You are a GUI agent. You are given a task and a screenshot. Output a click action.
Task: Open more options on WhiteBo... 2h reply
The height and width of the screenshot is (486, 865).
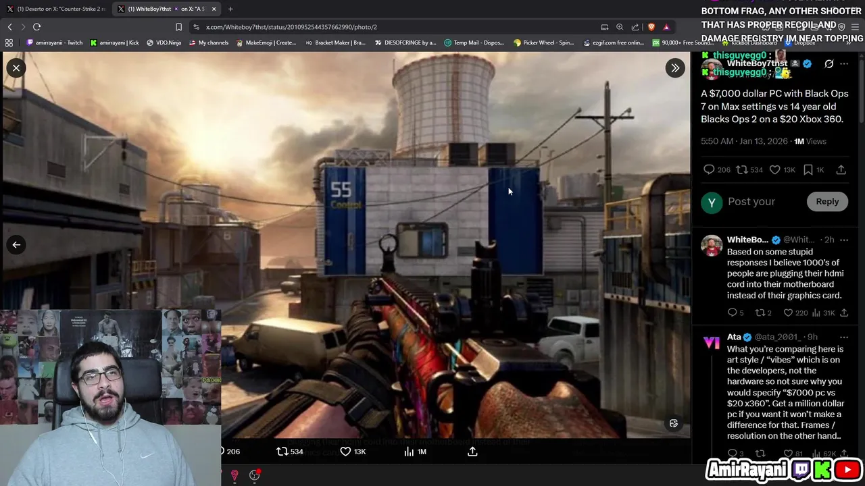(x=844, y=240)
